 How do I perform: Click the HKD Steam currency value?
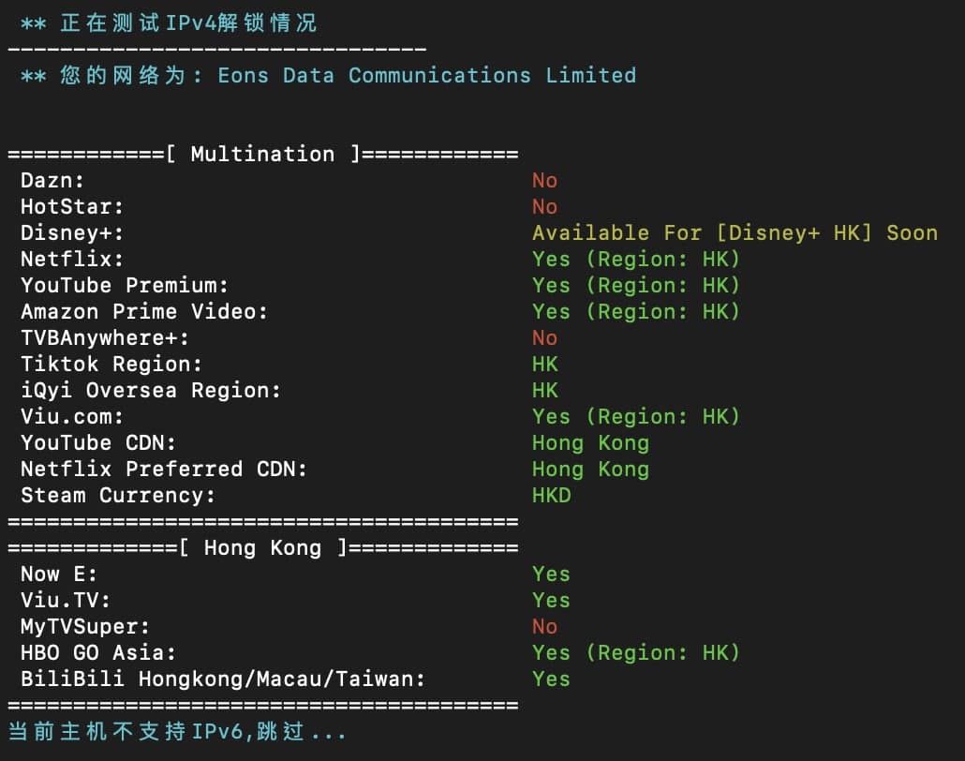551,495
